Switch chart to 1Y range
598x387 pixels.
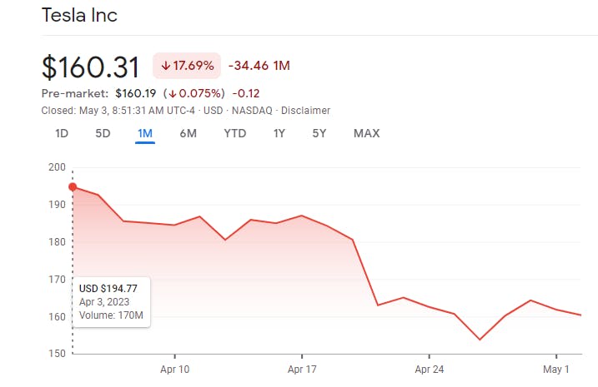tap(279, 133)
